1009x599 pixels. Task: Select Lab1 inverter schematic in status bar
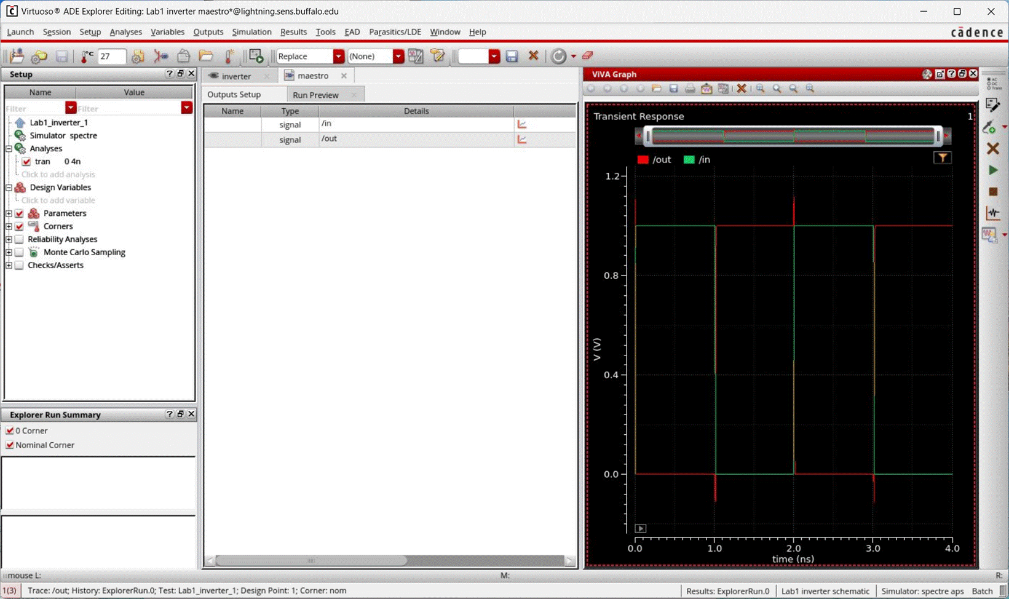(825, 590)
